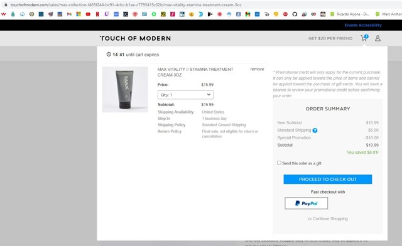Viewport: 402px width, 246px height.
Task: Open the blue Z bookmark icon
Action: tap(238, 14)
